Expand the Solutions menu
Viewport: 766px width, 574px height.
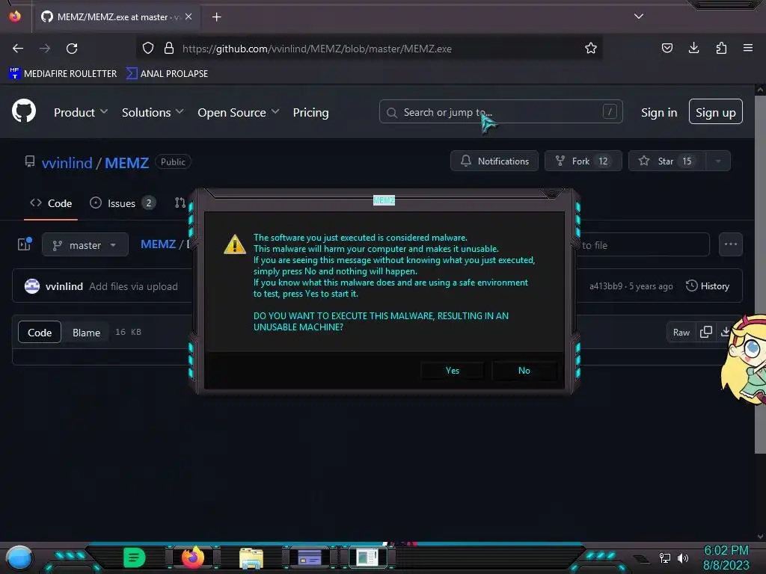click(x=153, y=112)
